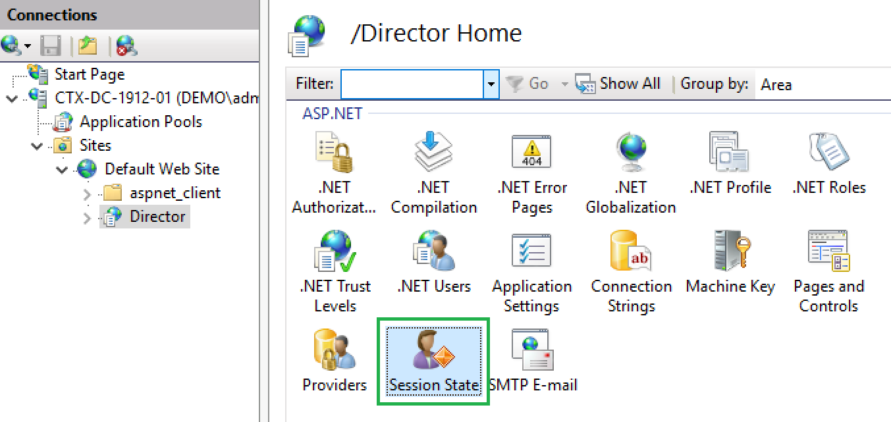Open the Session State feature
This screenshot has height=422, width=891.
pyautogui.click(x=433, y=359)
